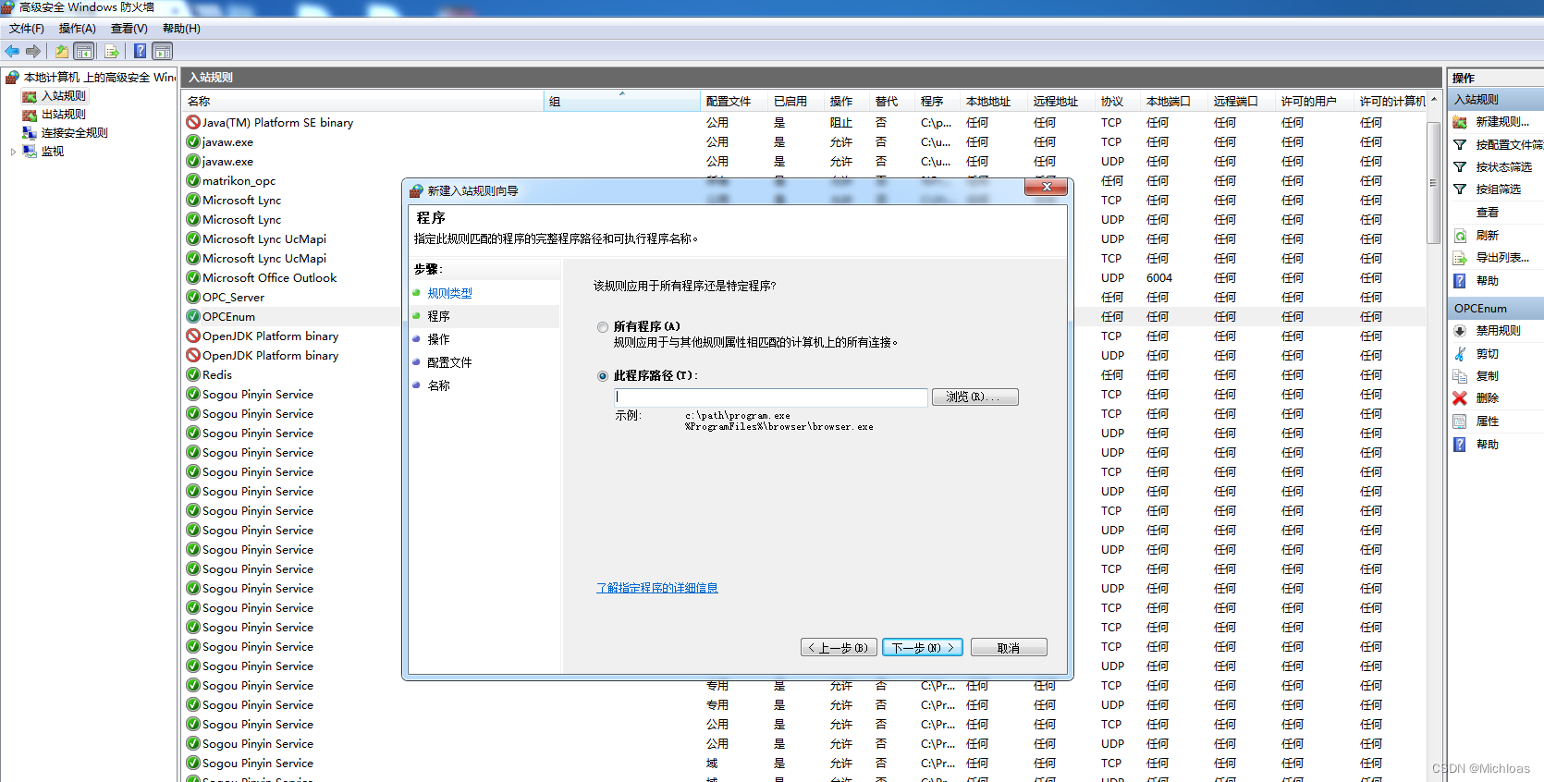Select the Microsoft Lync UcMapi TCP rule
1544x782 pixels.
click(x=264, y=258)
